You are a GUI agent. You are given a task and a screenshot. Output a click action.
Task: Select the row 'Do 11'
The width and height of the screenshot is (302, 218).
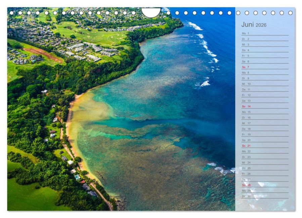point(265,89)
